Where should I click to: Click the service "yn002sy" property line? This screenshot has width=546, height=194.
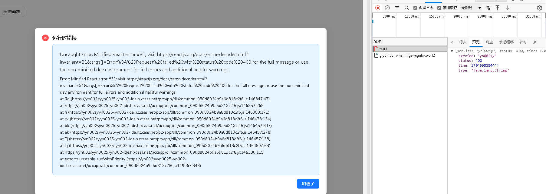tap(477, 56)
